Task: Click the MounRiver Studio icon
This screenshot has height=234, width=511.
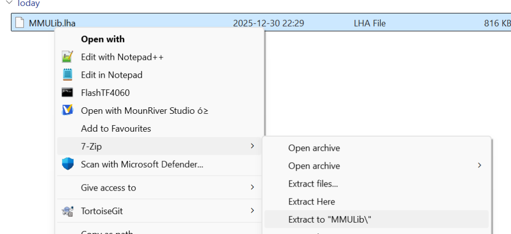Action: click(x=67, y=110)
